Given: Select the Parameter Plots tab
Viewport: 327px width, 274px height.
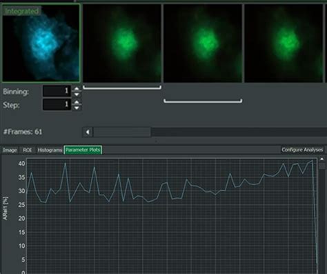Looking at the screenshot, I should click(83, 150).
